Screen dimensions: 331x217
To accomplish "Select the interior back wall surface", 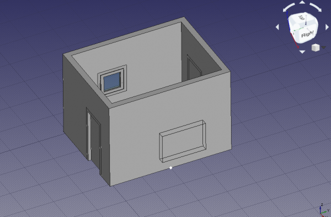I will click(x=148, y=63).
